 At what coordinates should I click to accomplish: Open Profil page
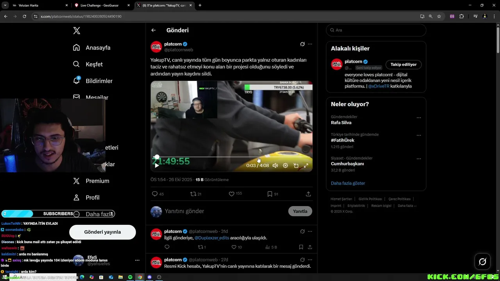click(86, 197)
